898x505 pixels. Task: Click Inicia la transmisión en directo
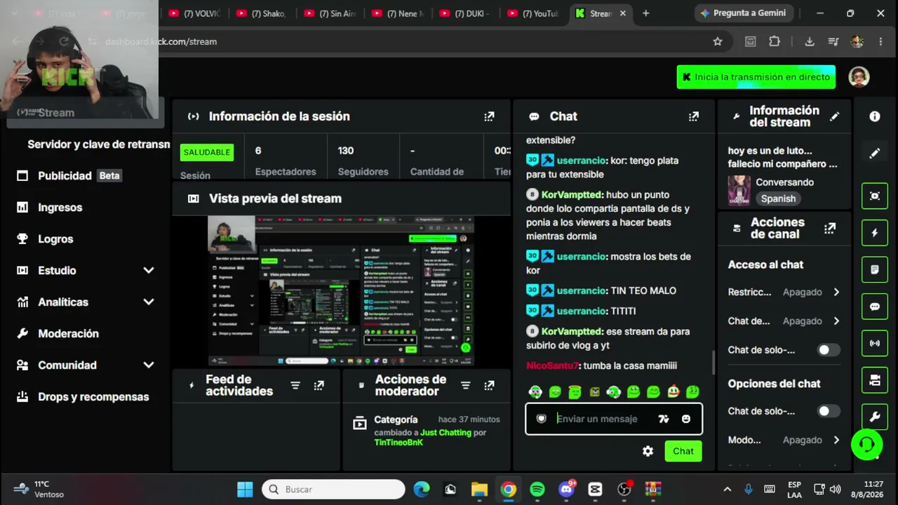point(756,77)
